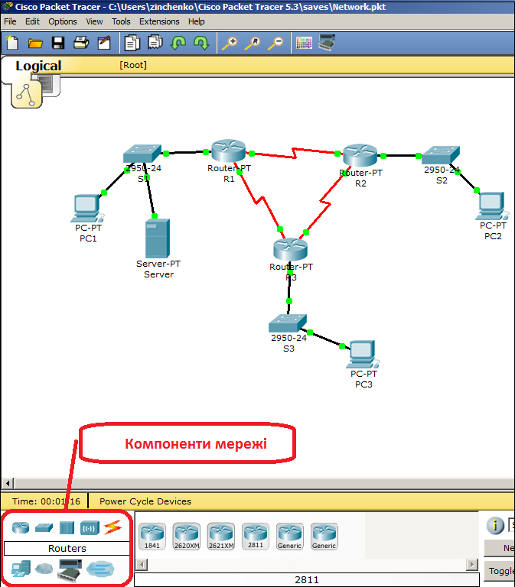Screen dimensions: 515x587
Task: Click the workspace navigation cluster icon
Action: (x=27, y=94)
